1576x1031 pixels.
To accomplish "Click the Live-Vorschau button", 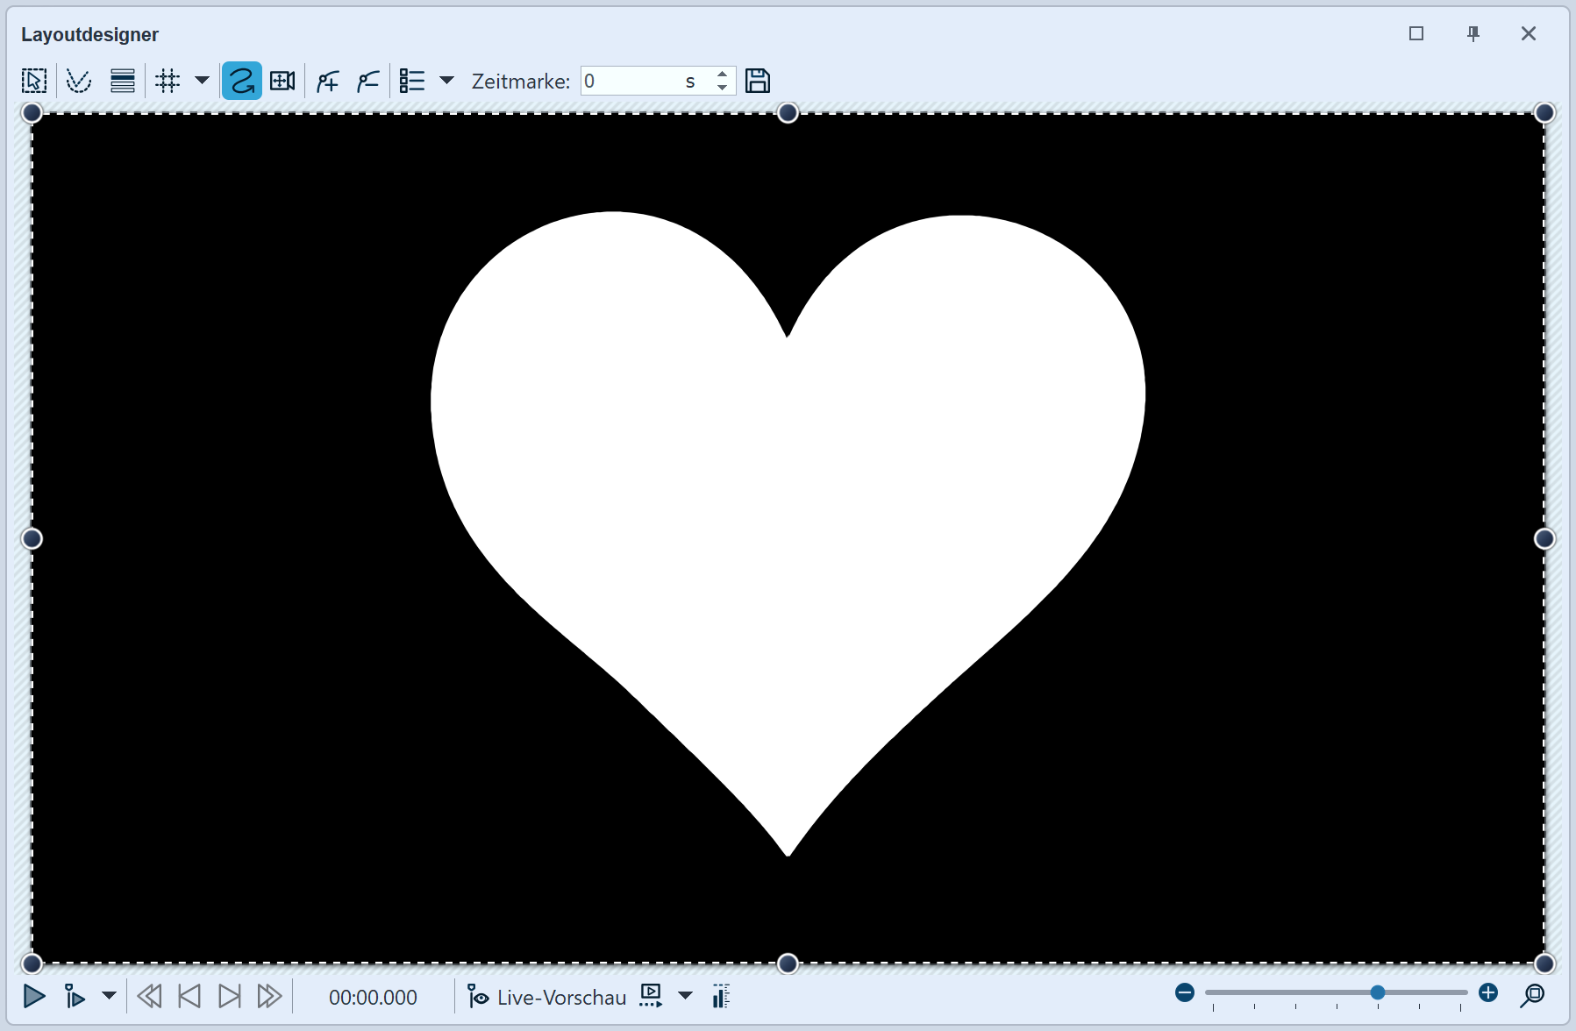I will coord(546,997).
